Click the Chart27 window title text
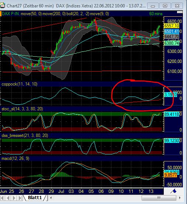This screenshot has height=204, width=187. pos(76,6)
